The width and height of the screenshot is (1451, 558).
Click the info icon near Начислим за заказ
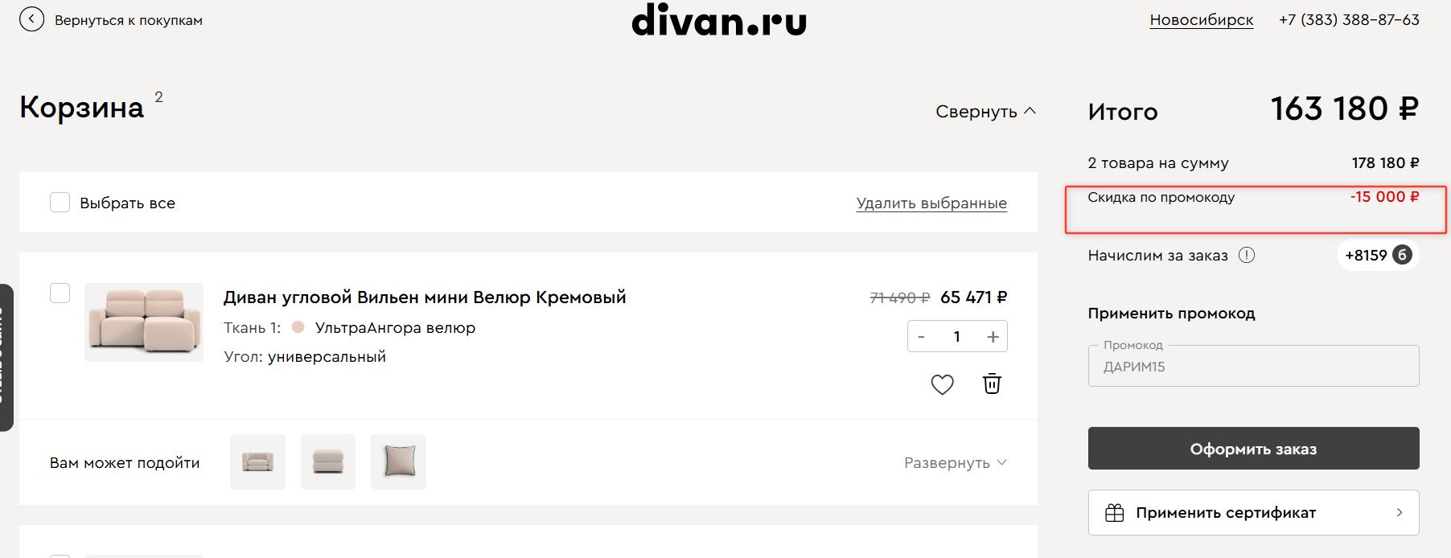pos(1247,256)
